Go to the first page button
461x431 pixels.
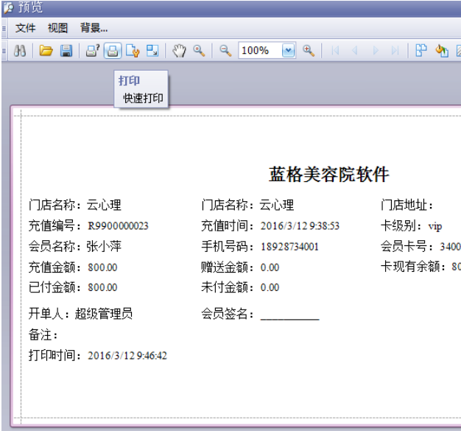336,51
